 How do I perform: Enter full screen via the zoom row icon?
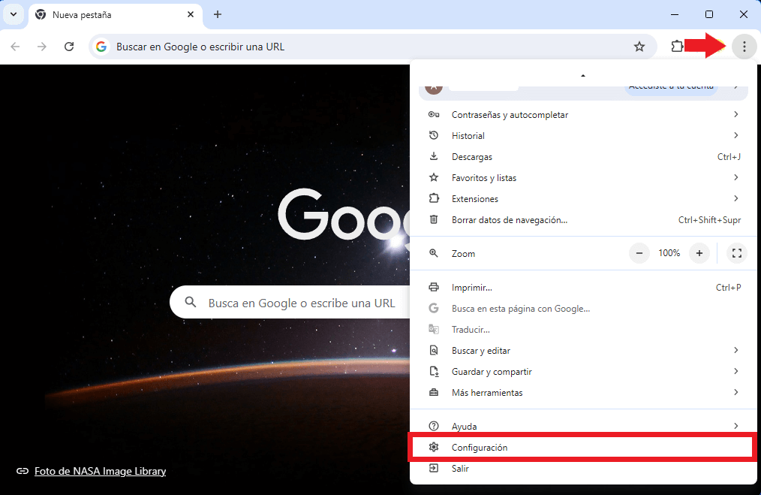pos(737,253)
